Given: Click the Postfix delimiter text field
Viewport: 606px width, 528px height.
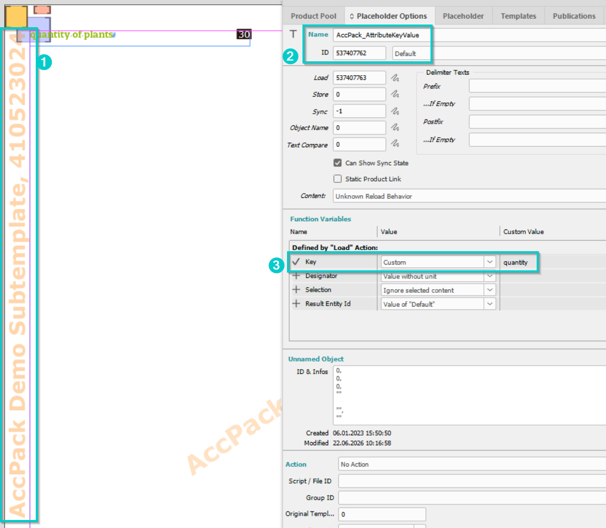Looking at the screenshot, I should 537,122.
